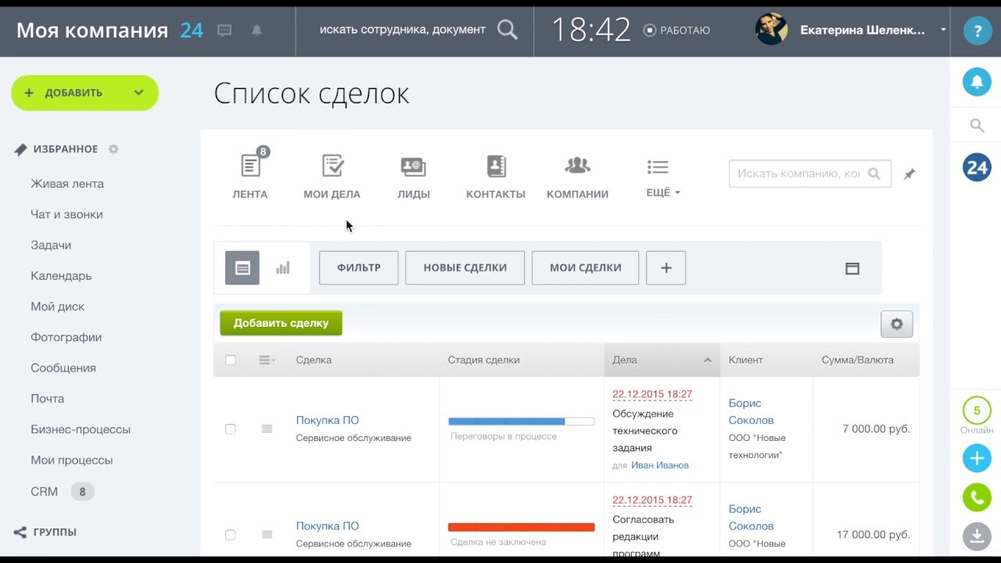Click the red Сделка не заключена stage bar
This screenshot has height=563, width=1001.
point(522,527)
